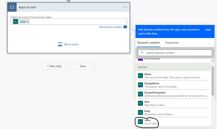Click the Get lists section header
This screenshot has height=129, width=217.
click(x=173, y=67)
